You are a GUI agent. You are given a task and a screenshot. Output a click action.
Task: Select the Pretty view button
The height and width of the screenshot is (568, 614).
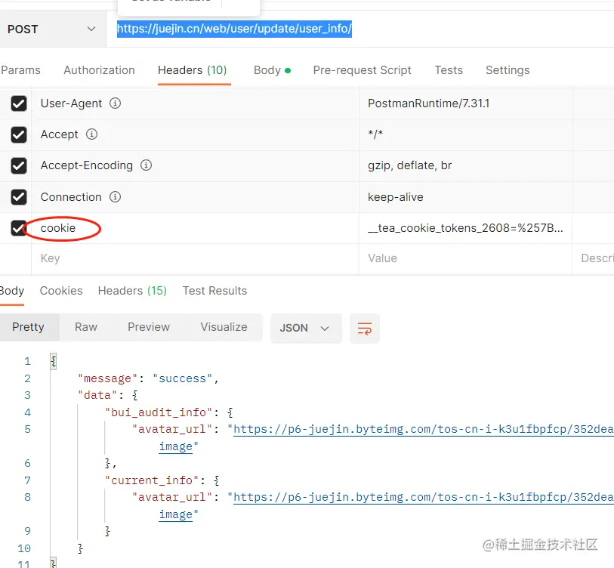[x=28, y=328]
